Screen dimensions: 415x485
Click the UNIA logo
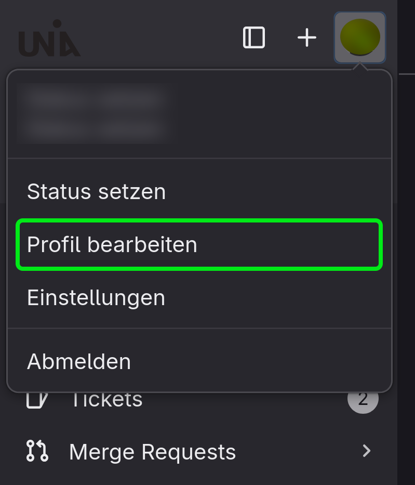coord(49,39)
